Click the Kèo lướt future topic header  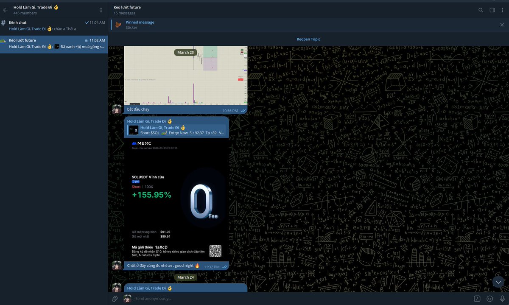[x=127, y=7]
